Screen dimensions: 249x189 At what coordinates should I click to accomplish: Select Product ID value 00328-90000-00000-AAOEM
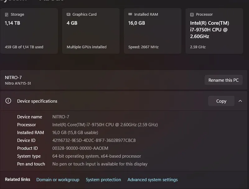pos(80,148)
